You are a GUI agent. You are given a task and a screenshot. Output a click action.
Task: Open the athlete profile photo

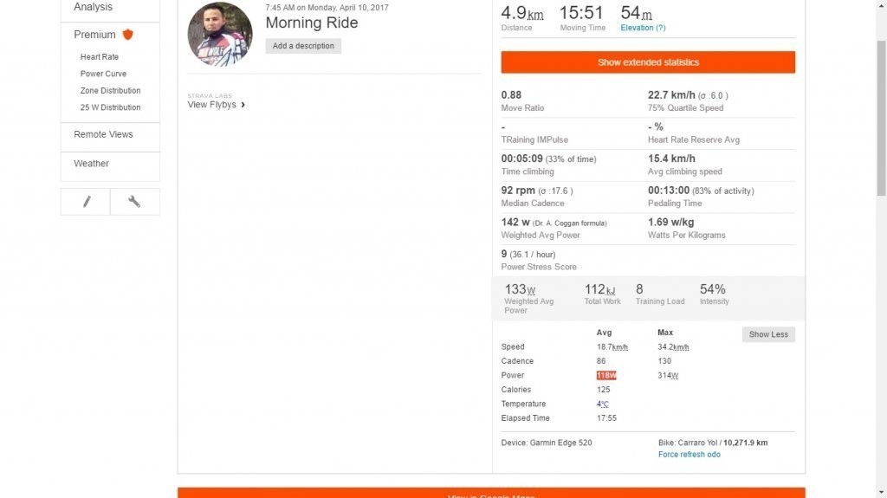tap(220, 35)
